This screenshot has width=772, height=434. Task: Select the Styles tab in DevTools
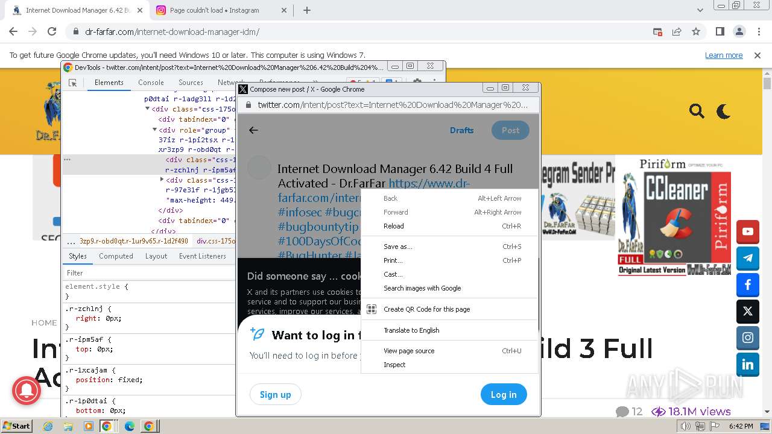coord(77,256)
